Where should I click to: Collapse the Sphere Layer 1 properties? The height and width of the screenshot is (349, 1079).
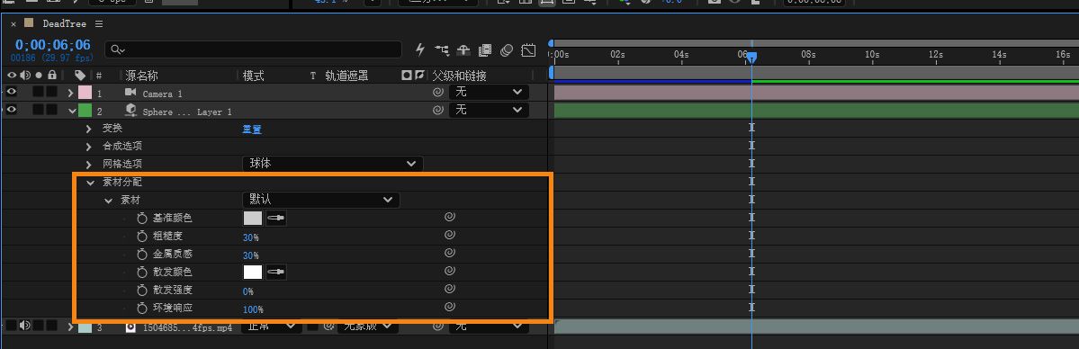point(72,110)
